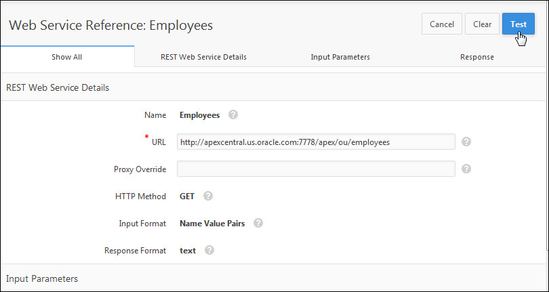Open the REST Web Service Details tab
This screenshot has height=292, width=549.
tap(203, 57)
